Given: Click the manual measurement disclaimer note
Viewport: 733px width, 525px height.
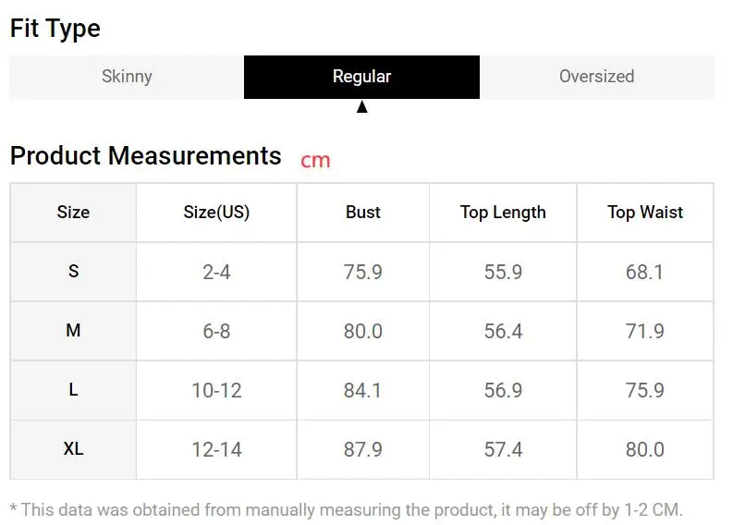Looking at the screenshot, I should pyautogui.click(x=347, y=509).
